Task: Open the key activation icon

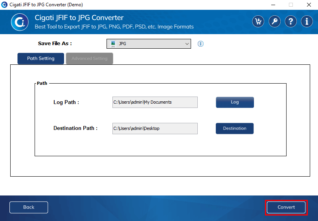Action: point(274,21)
